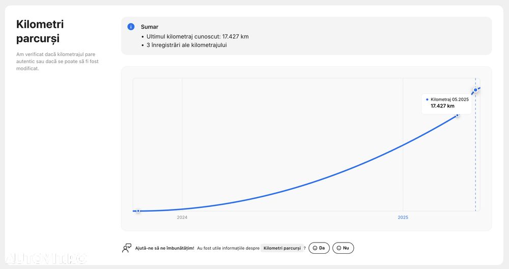Click the feedback person-with-speech-bubble icon

click(127, 248)
